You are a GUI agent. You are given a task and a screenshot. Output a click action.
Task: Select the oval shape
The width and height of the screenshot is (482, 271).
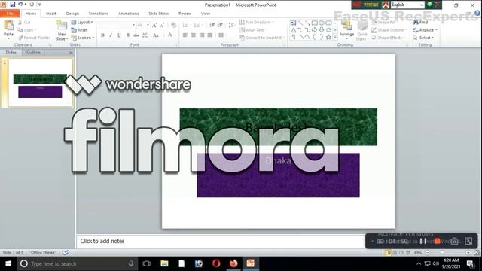322,23
